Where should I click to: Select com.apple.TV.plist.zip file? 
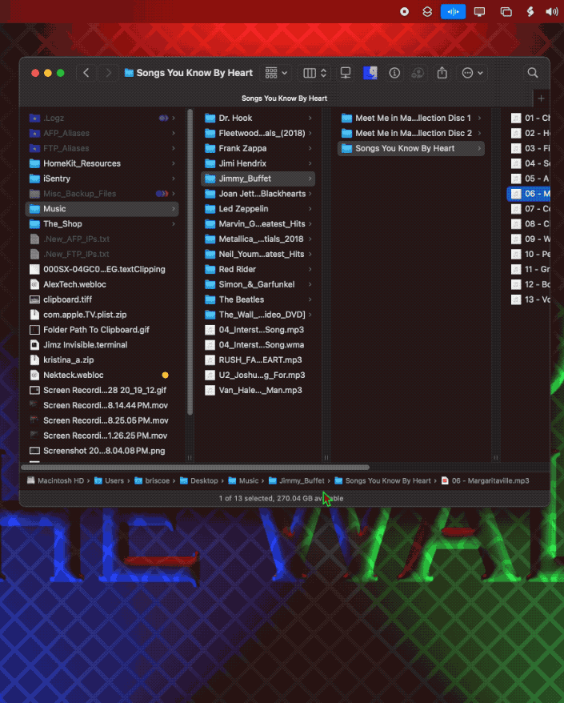click(102, 315)
